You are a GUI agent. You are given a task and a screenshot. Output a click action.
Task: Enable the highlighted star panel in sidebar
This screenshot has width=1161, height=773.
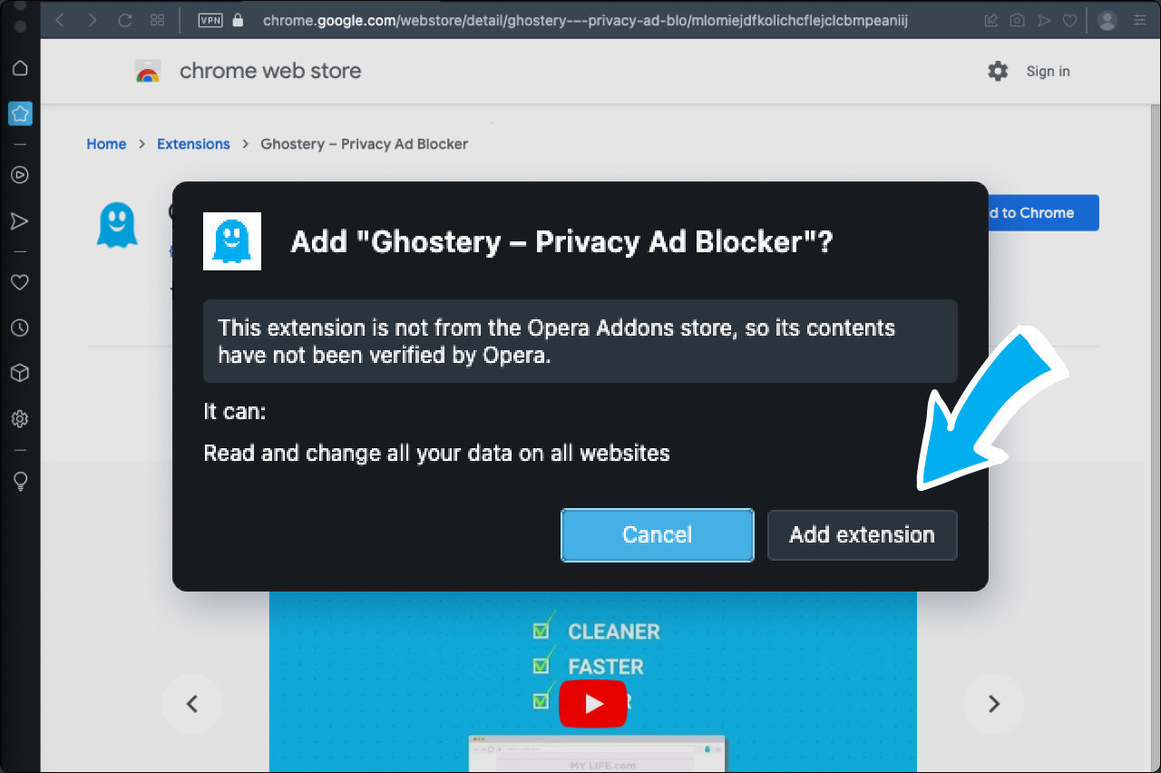20,113
